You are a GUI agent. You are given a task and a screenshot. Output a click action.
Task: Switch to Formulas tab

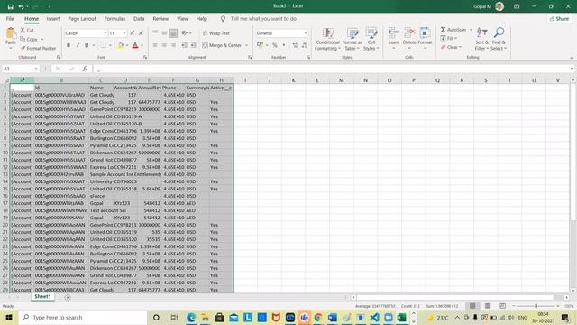tap(114, 18)
